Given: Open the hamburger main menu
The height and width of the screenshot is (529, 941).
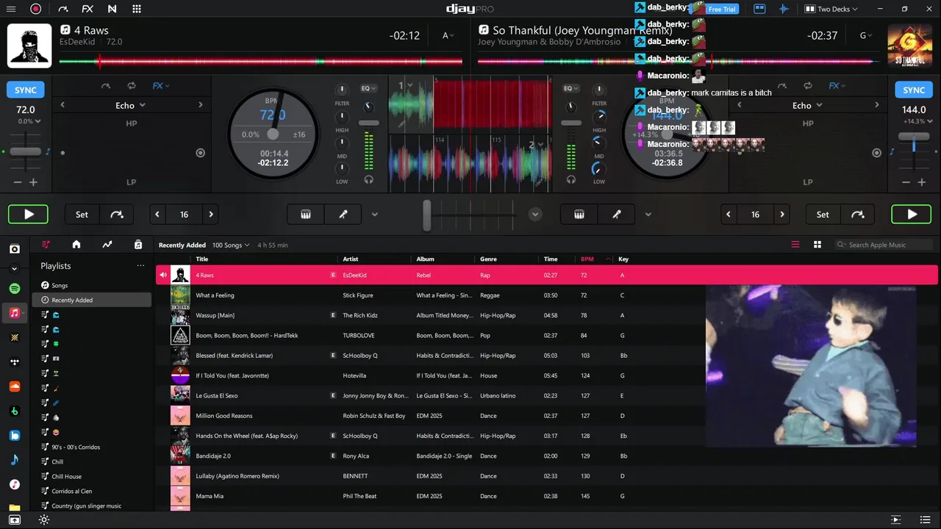Looking at the screenshot, I should (x=10, y=9).
